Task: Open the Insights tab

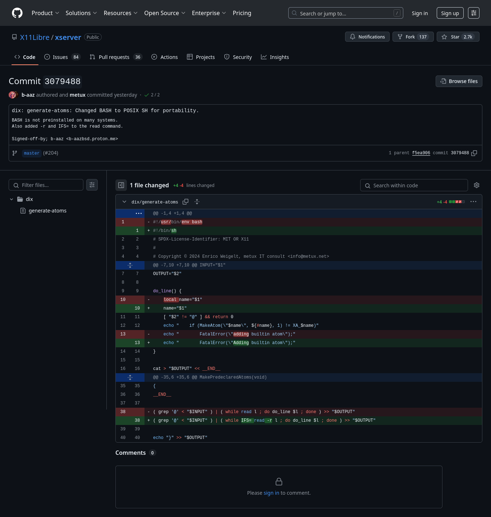Action: (x=275, y=57)
